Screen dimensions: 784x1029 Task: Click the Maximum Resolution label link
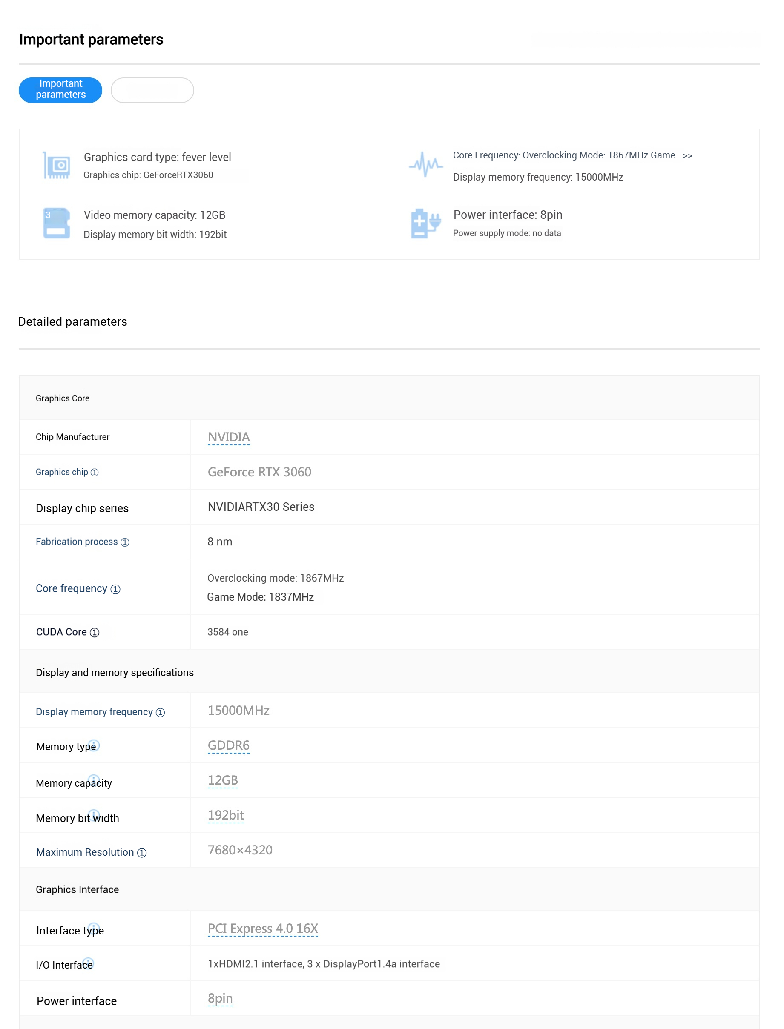tap(86, 852)
